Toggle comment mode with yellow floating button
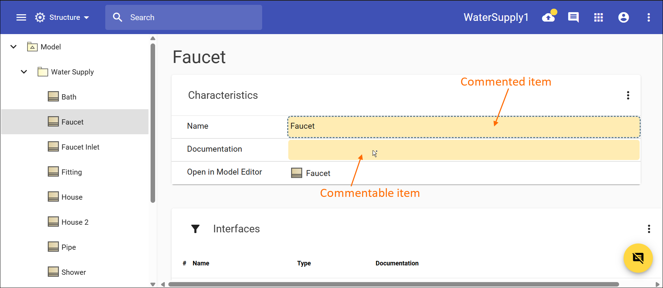Screen dimensions: 663x288 point(638,258)
